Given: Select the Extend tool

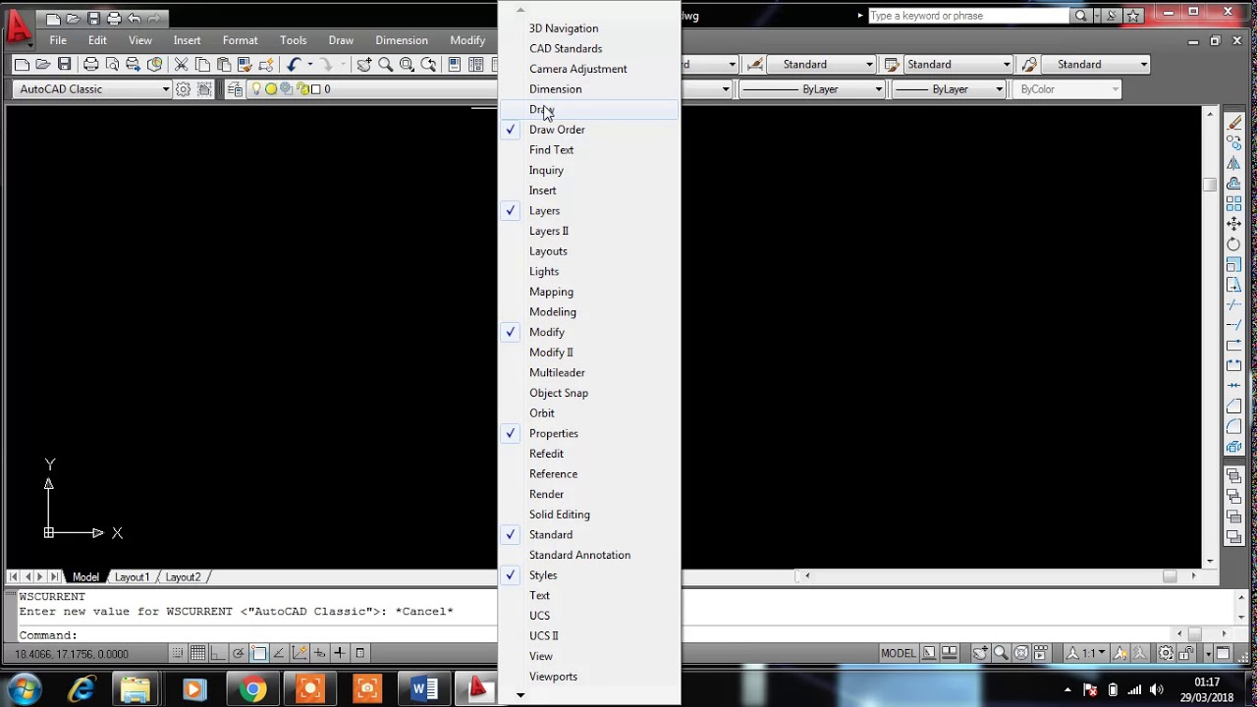Looking at the screenshot, I should pyautogui.click(x=1234, y=325).
